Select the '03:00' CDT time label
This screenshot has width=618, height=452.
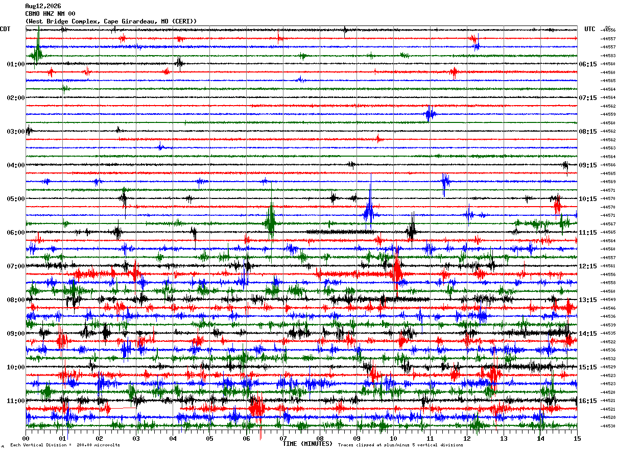(x=16, y=132)
